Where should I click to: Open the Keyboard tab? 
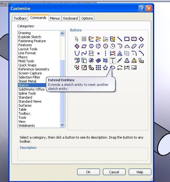[x=70, y=18]
